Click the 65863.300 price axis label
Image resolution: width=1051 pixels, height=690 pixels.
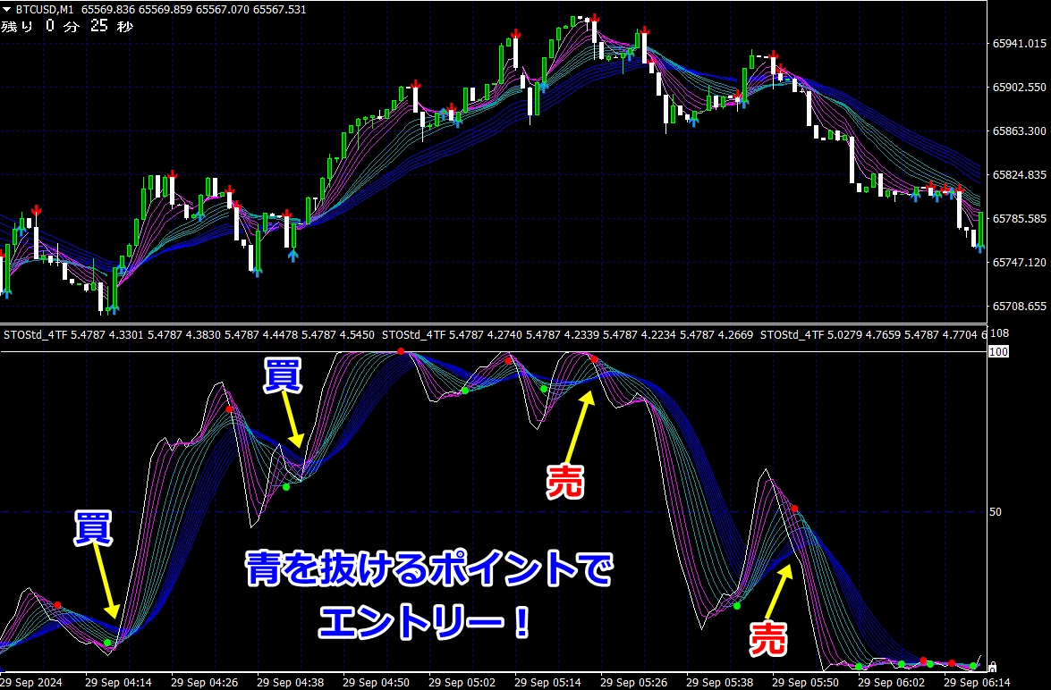(x=1019, y=130)
